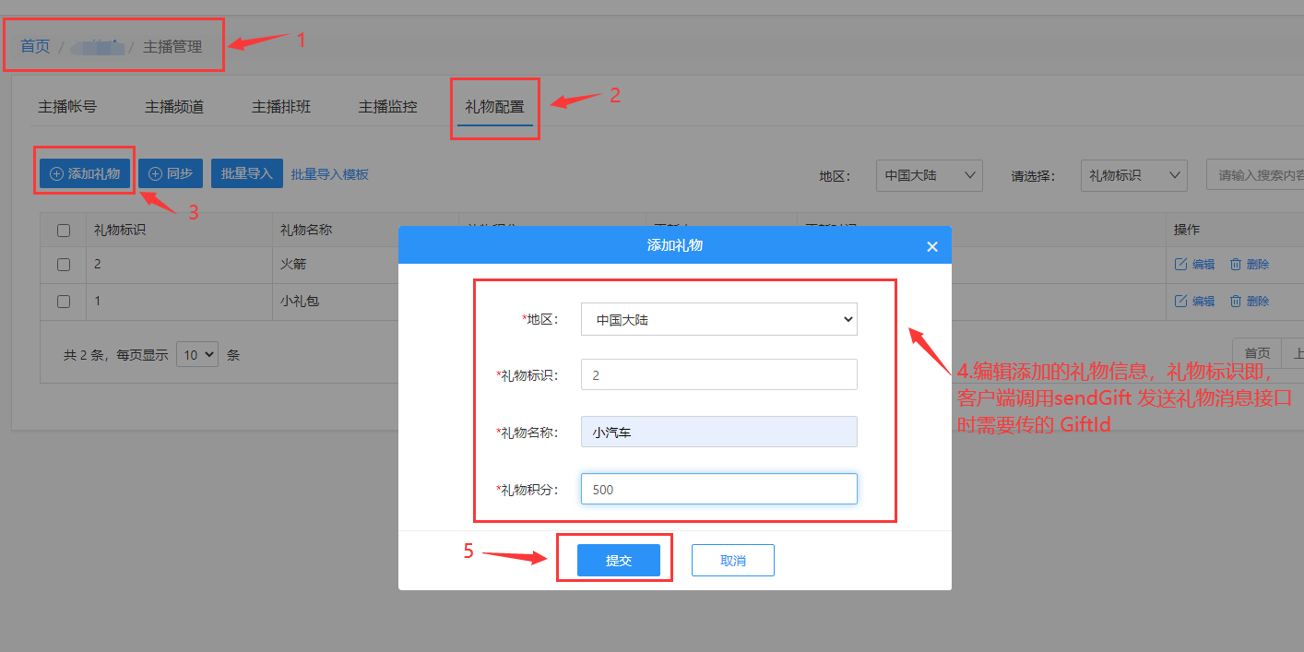The image size is (1304, 652).
Task: Click the plus icon on 添加礼物 button
Action: 56,173
